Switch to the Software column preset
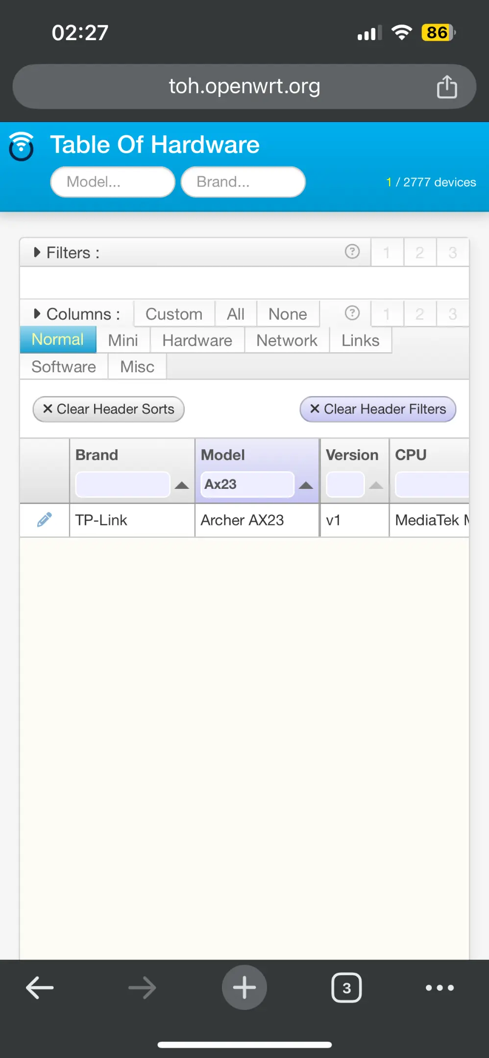Screen dimensions: 489x1058 point(64,366)
